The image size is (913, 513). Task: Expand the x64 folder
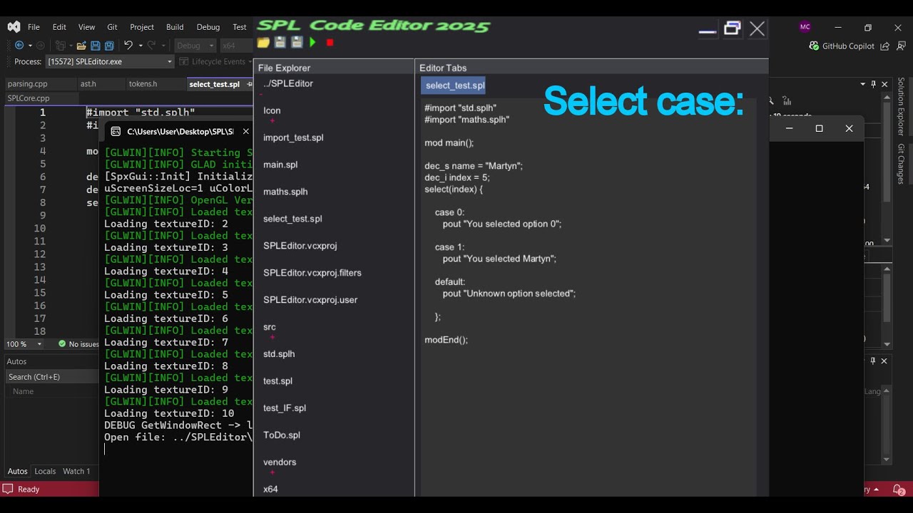270,489
